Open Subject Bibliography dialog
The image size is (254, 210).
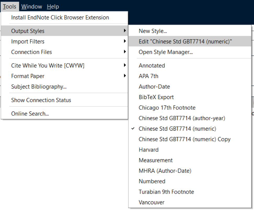(64, 87)
